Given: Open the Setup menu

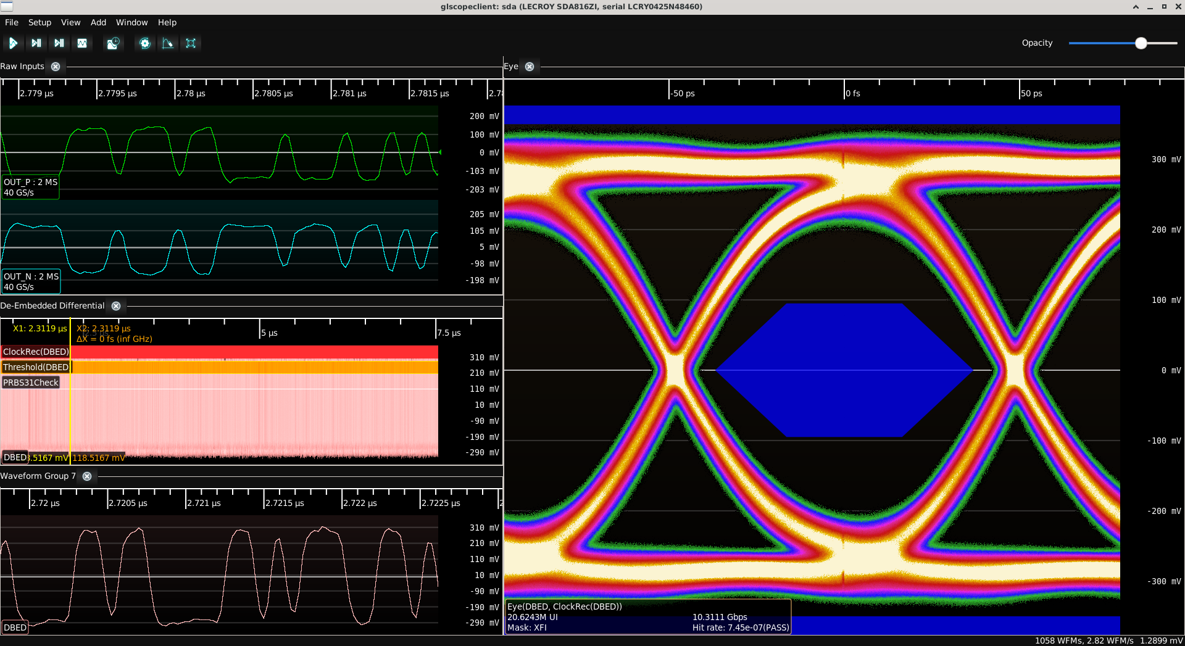Looking at the screenshot, I should [39, 22].
